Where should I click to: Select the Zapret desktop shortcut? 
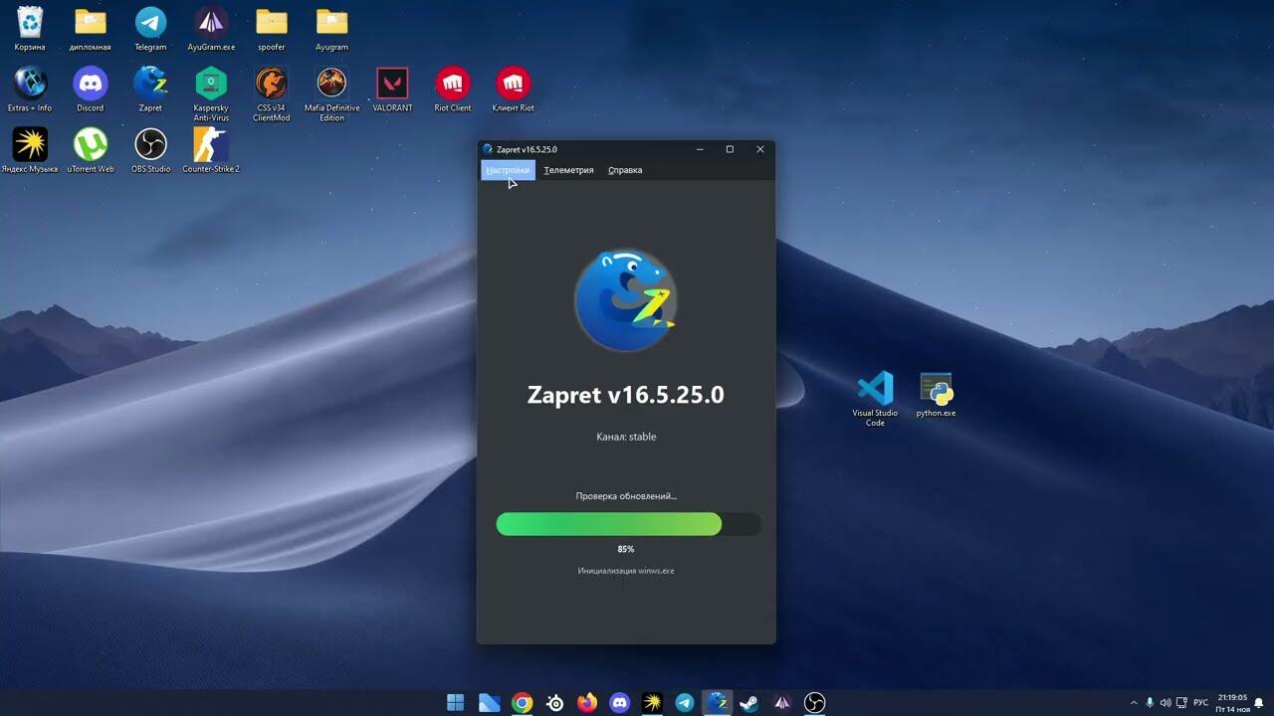click(150, 84)
